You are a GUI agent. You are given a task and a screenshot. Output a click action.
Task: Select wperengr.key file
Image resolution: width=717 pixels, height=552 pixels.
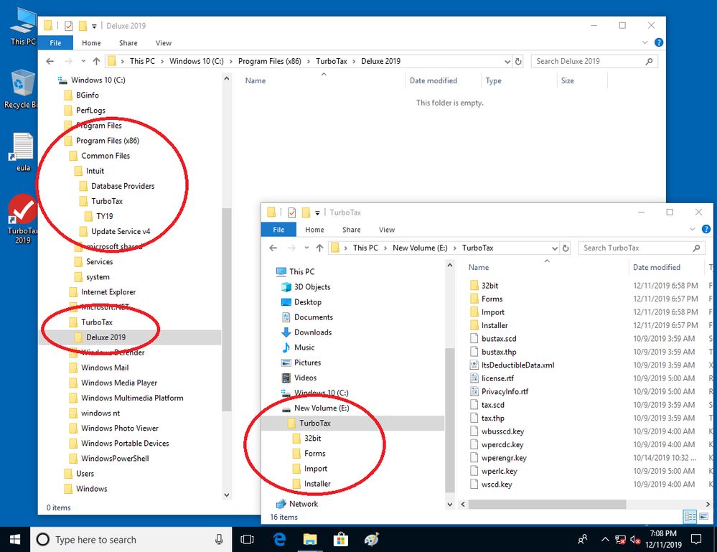pos(504,458)
